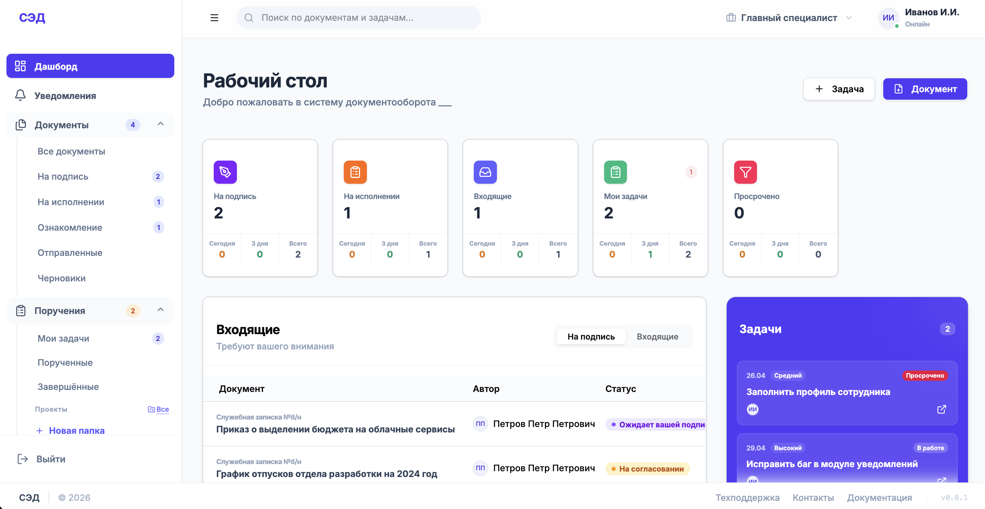Click Иванов И.И. user name
Screen dimensions: 985x509
click(x=932, y=12)
